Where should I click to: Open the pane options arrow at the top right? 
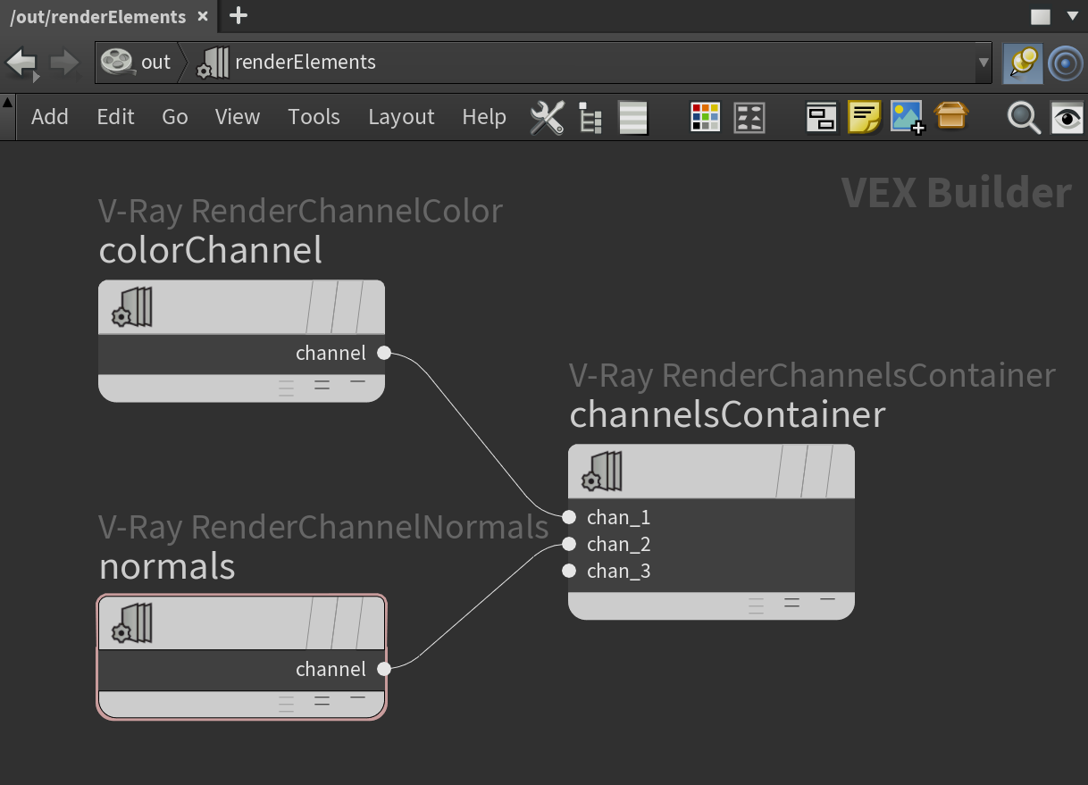pos(1073,16)
